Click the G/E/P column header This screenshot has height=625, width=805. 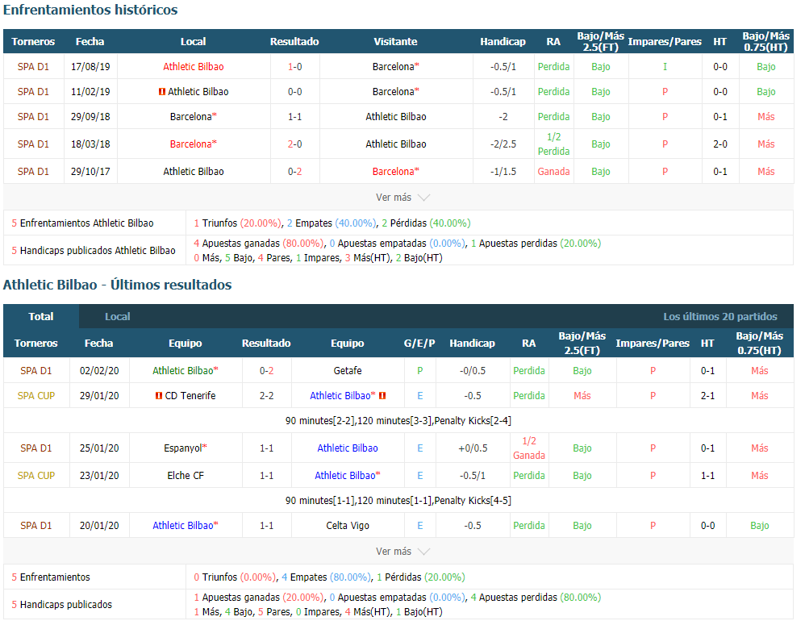[x=419, y=344]
